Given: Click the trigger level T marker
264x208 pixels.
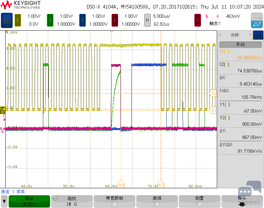Looking at the screenshot, I should pos(4,118).
